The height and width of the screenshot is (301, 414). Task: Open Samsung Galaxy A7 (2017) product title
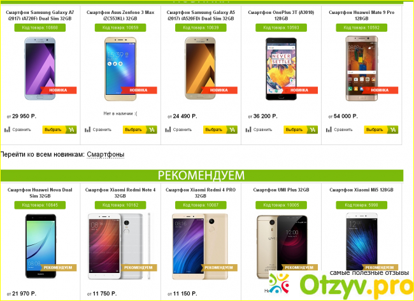(40, 15)
